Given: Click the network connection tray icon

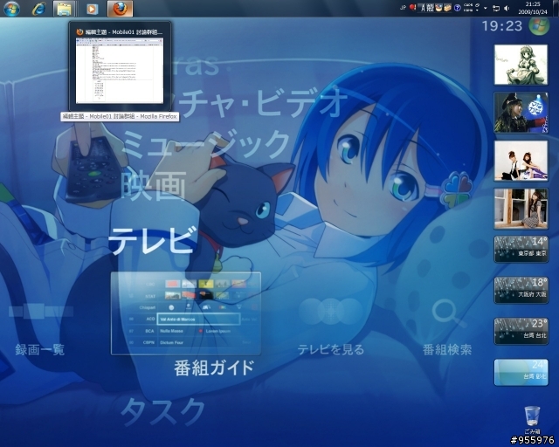Looking at the screenshot, I should (x=496, y=8).
